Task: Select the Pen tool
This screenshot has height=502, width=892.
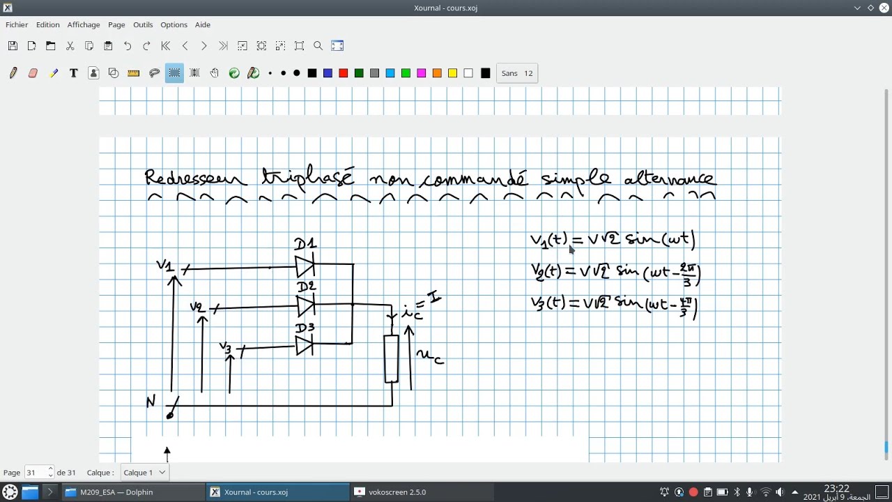Action: tap(13, 73)
